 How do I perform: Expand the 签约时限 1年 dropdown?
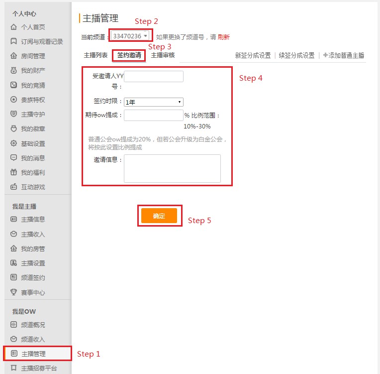154,102
